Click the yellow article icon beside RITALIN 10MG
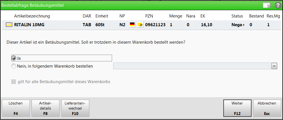The image size is (283, 120). pos(9,25)
